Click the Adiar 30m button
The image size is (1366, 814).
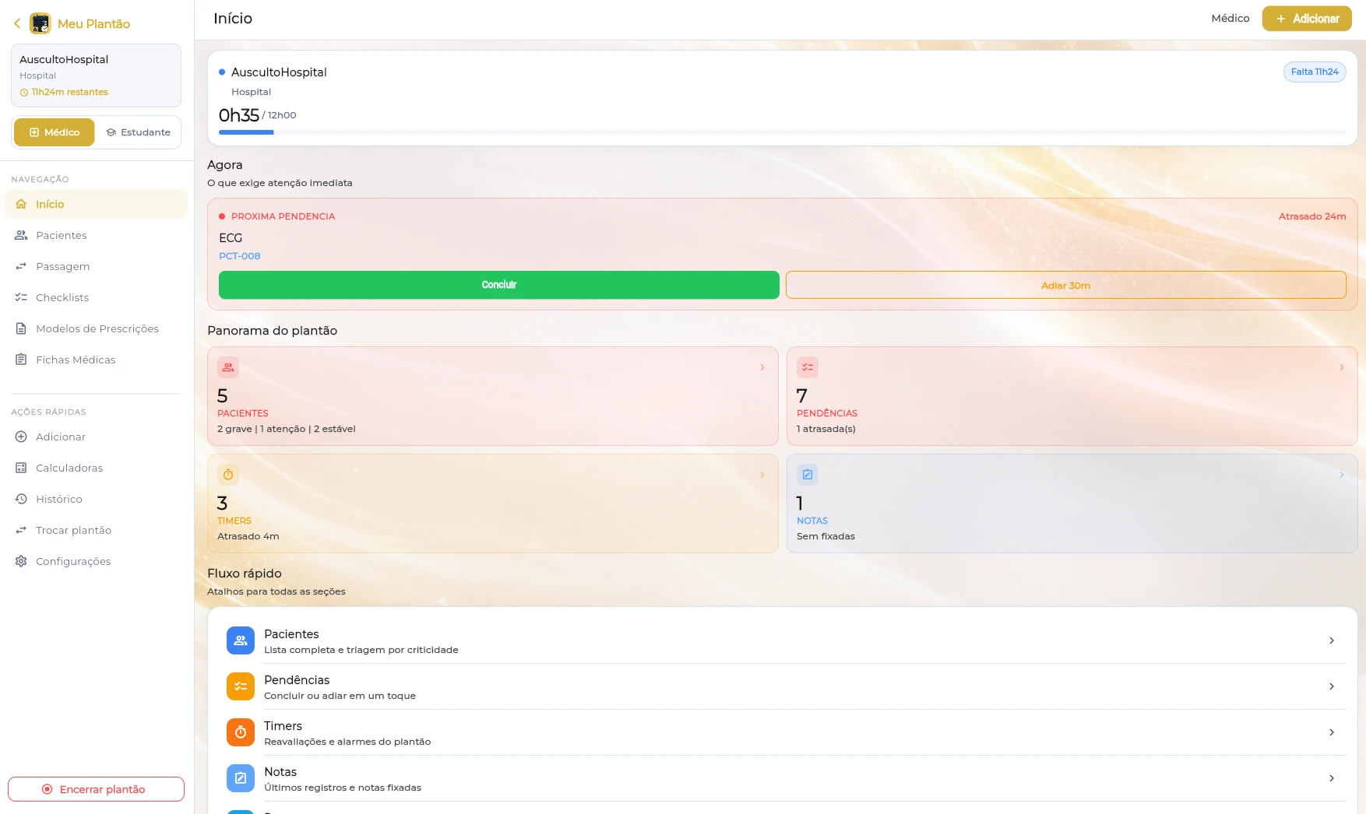(1065, 285)
